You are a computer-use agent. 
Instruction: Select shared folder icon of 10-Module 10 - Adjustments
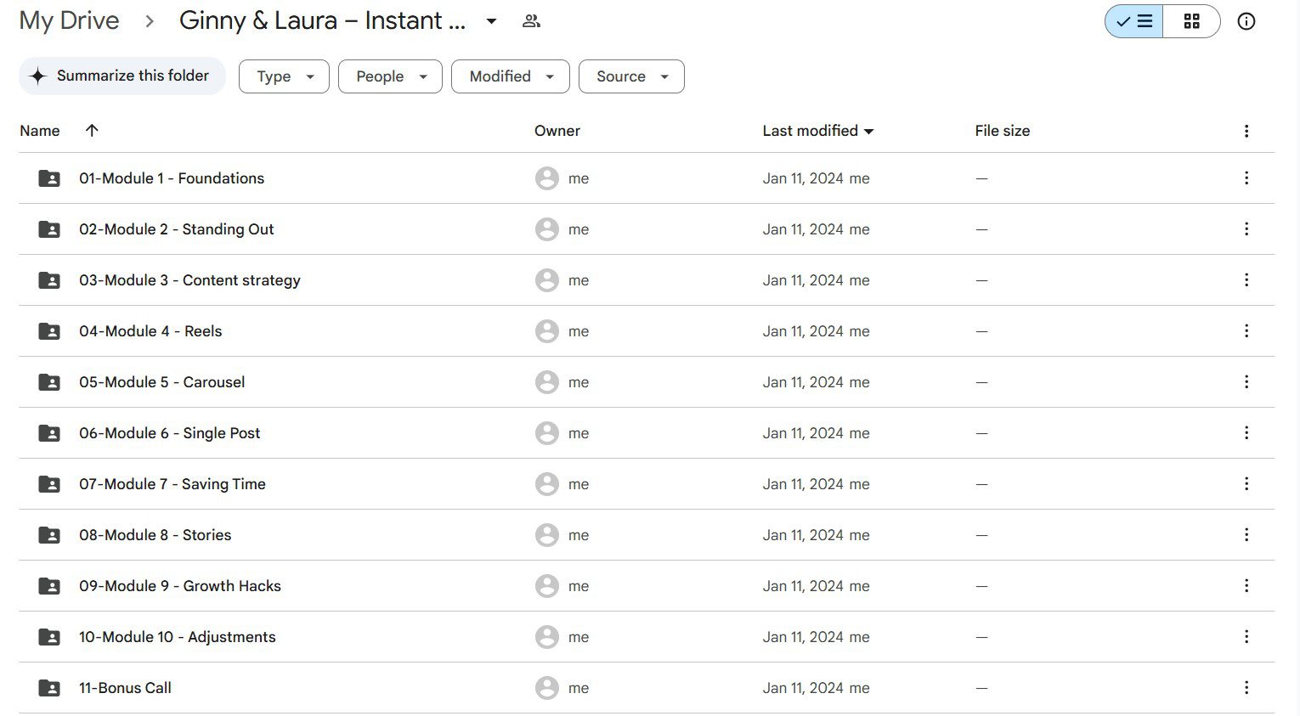coord(49,637)
